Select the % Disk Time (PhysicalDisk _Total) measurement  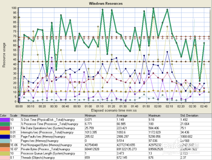pyautogui.click(x=48, y=120)
